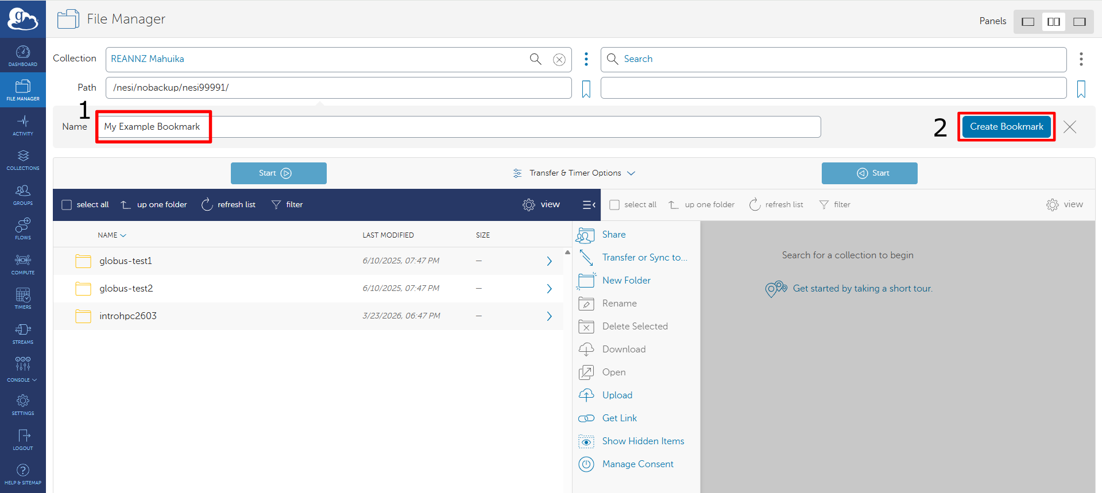Click the Logout sidebar icon
The width and height of the screenshot is (1102, 493).
click(23, 440)
